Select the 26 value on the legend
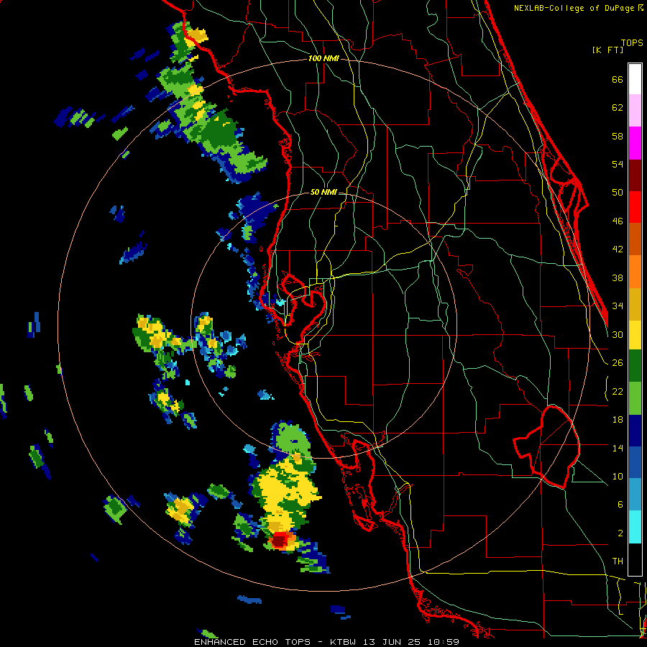Image resolution: width=647 pixels, height=647 pixels. click(x=618, y=363)
